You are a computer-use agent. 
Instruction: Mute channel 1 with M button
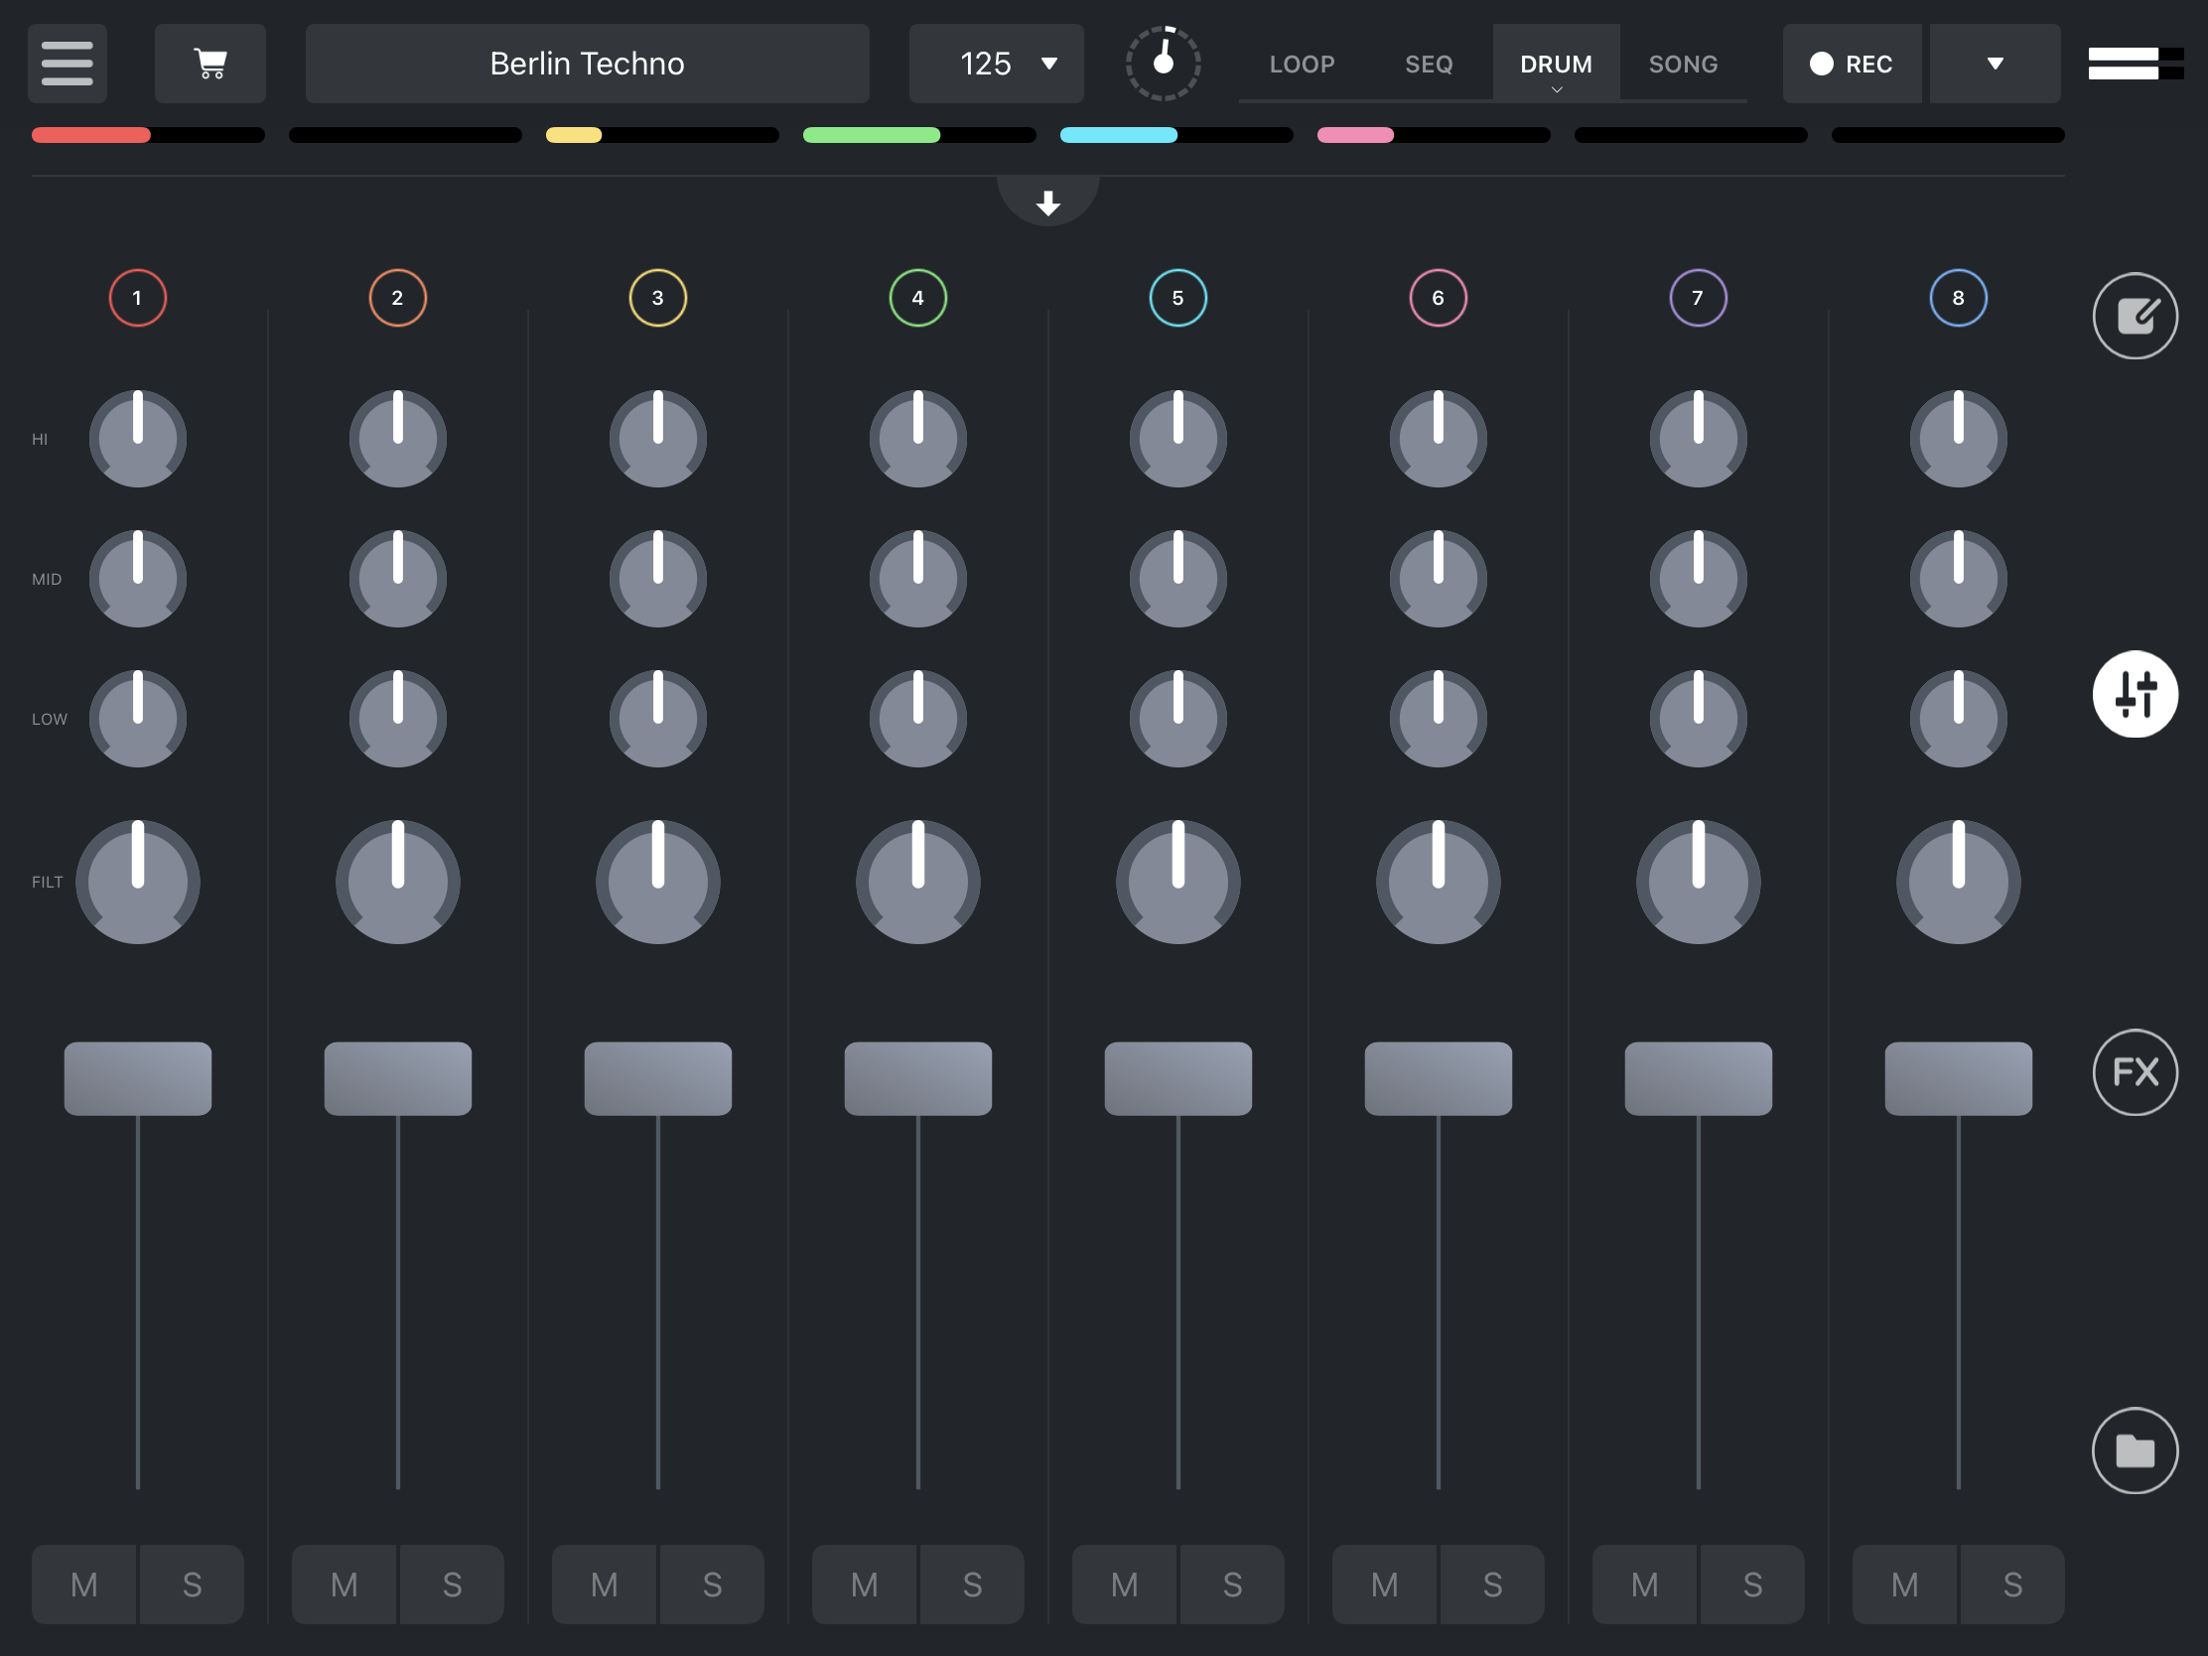point(83,1585)
